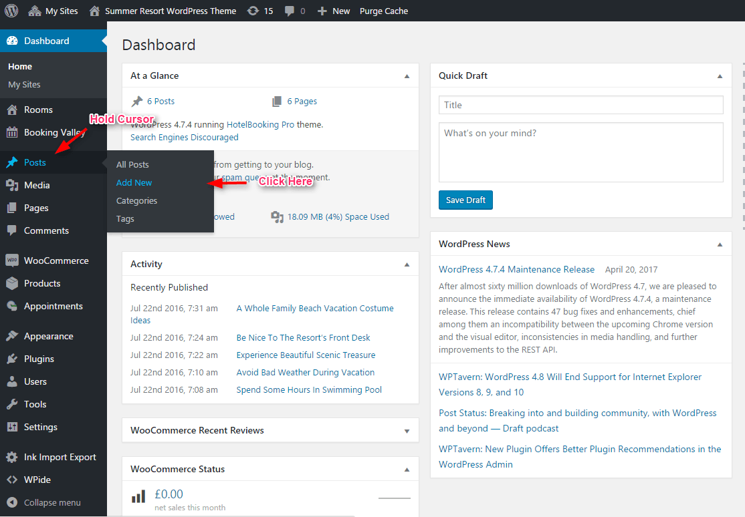Image resolution: width=745 pixels, height=517 pixels.
Task: Click the Comments speech bubble icon in sidebar
Action: point(12,230)
